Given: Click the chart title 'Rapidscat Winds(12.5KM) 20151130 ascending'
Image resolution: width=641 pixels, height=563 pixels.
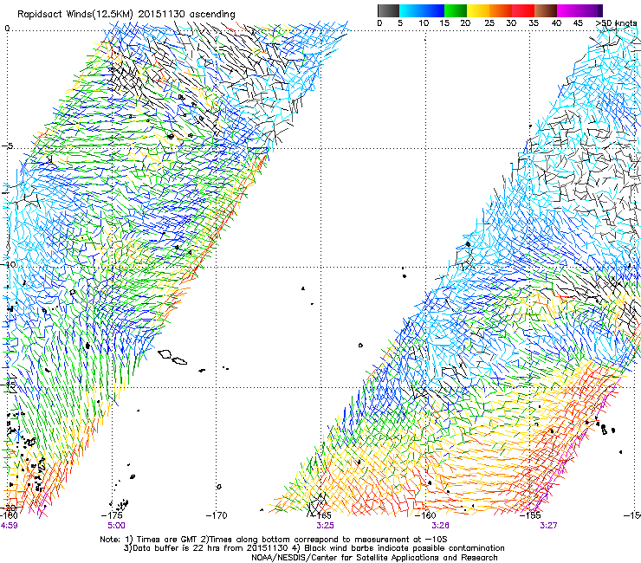Looking at the screenshot, I should tap(126, 15).
